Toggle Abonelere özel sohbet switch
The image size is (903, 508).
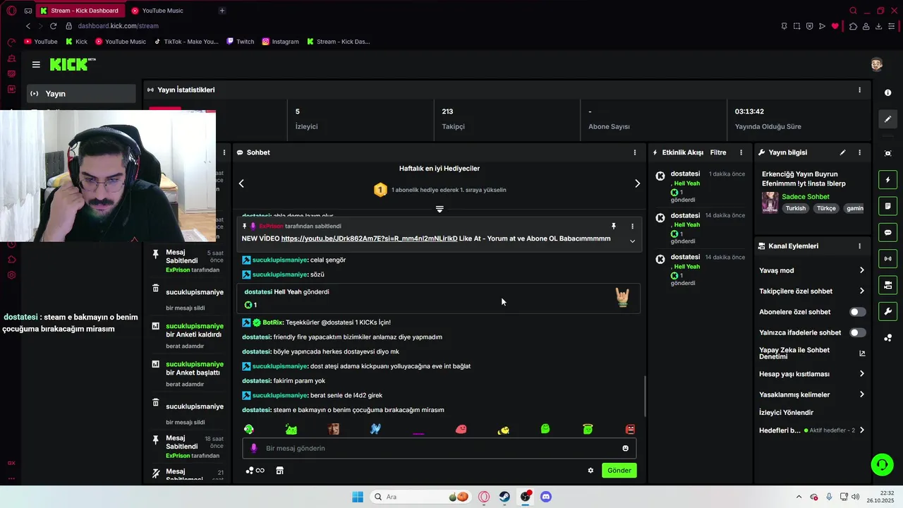click(x=858, y=312)
